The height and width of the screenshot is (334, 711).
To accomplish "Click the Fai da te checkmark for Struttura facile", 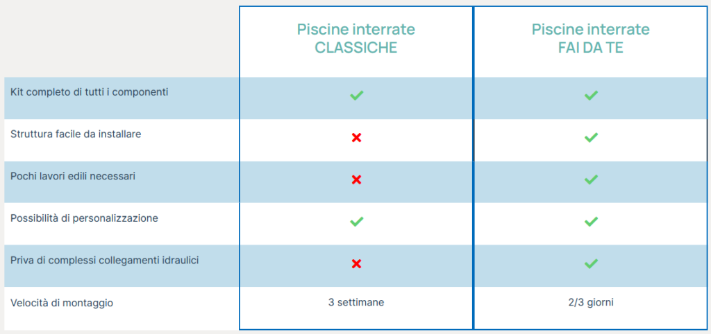I will pos(591,138).
